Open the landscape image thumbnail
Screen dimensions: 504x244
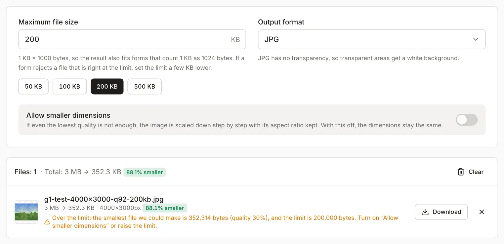[x=26, y=212]
